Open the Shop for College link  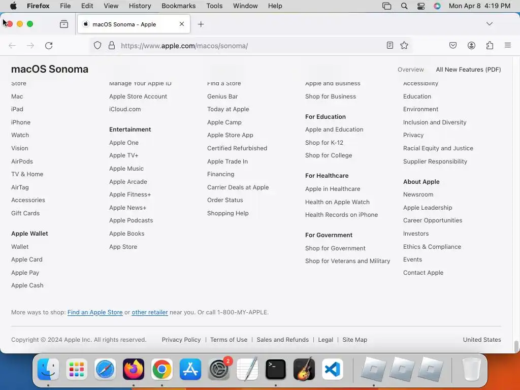[x=329, y=155]
